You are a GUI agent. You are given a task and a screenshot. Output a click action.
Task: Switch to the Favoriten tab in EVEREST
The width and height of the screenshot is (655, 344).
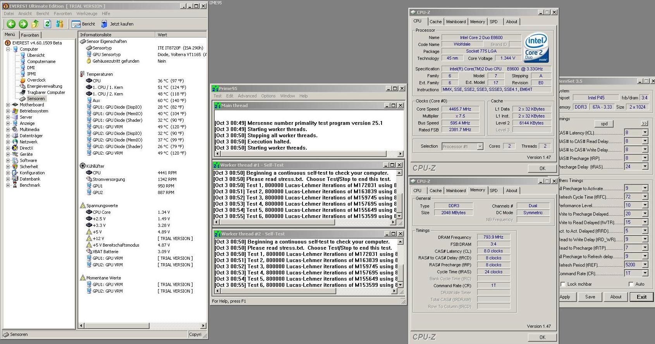[30, 35]
